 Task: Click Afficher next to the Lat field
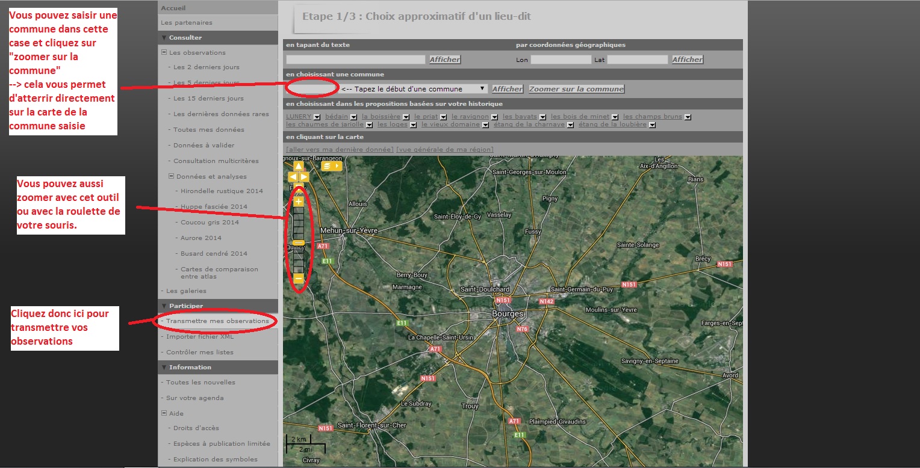click(688, 60)
